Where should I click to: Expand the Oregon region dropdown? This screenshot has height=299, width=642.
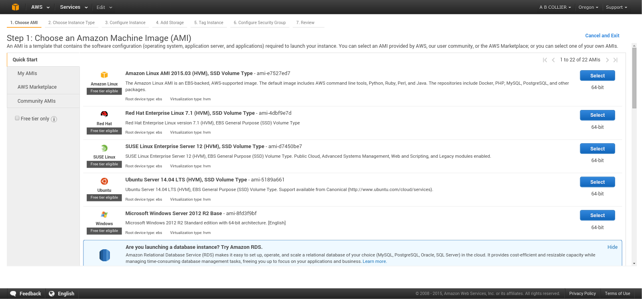point(588,7)
